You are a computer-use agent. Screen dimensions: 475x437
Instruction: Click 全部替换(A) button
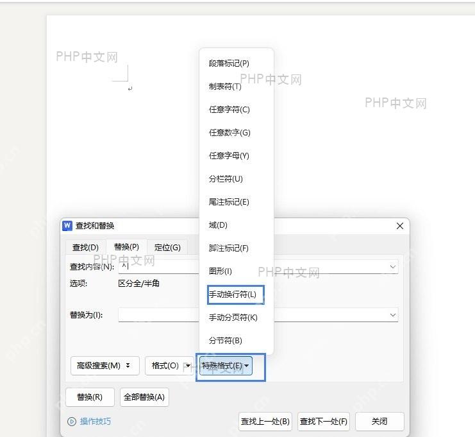pyautogui.click(x=144, y=397)
